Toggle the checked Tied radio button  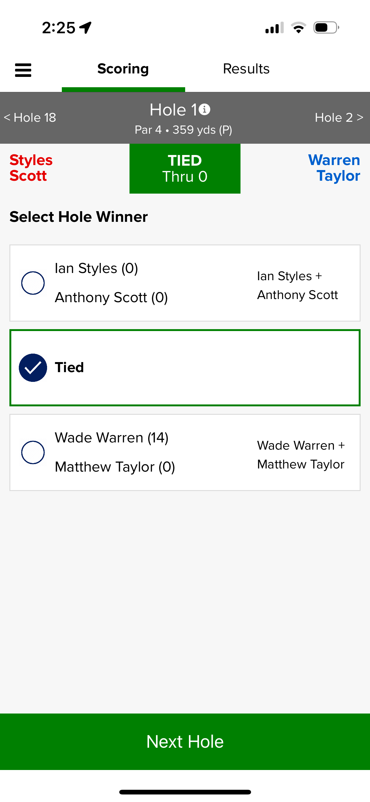pyautogui.click(x=33, y=368)
